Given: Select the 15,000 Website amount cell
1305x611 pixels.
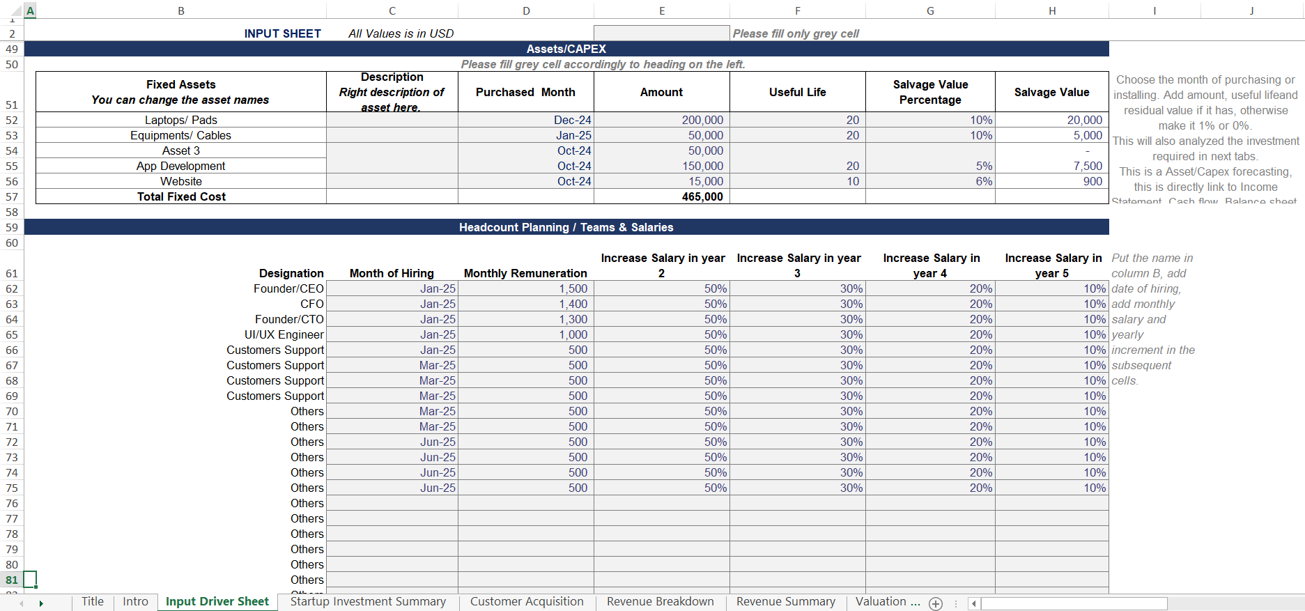Looking at the screenshot, I should click(x=662, y=181).
